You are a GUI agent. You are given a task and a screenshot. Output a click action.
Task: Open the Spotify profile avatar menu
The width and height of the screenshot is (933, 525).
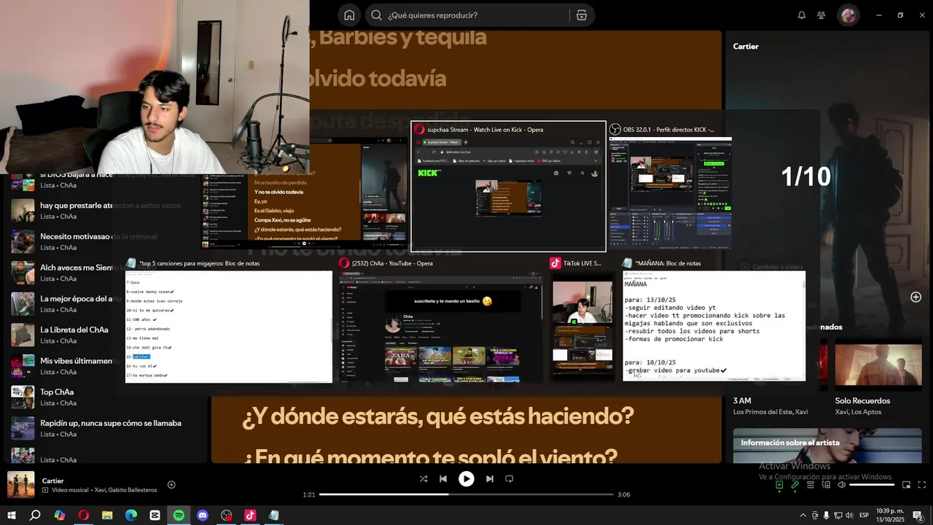click(848, 15)
